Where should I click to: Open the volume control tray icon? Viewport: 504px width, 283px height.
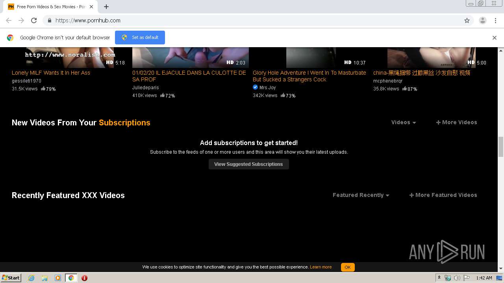[457, 278]
